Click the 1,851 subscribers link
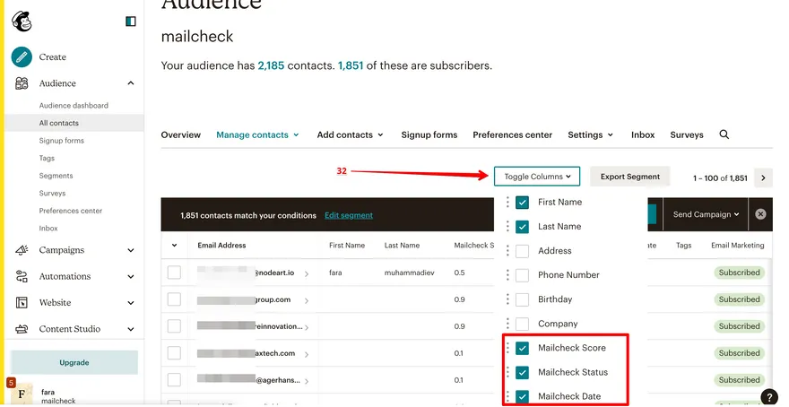Viewport: 789px width, 407px height. [351, 65]
